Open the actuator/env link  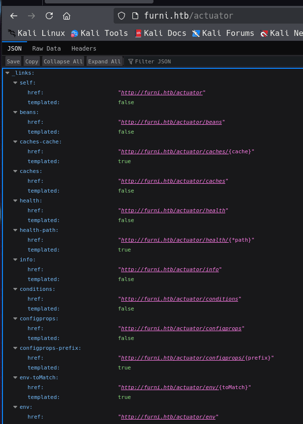pyautogui.click(x=168, y=417)
